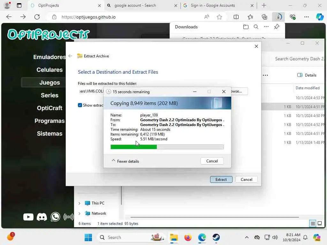Screen dimensions: 327x245
Task: Expand This PC in Explorer tree
Action: click(79, 203)
